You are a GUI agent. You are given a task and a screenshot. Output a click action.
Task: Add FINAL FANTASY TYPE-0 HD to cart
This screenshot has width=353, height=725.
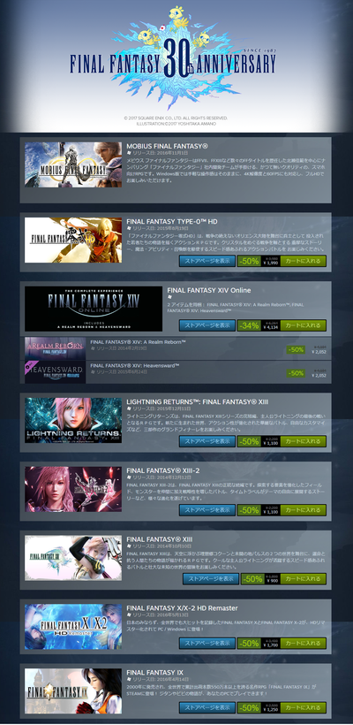point(304,261)
